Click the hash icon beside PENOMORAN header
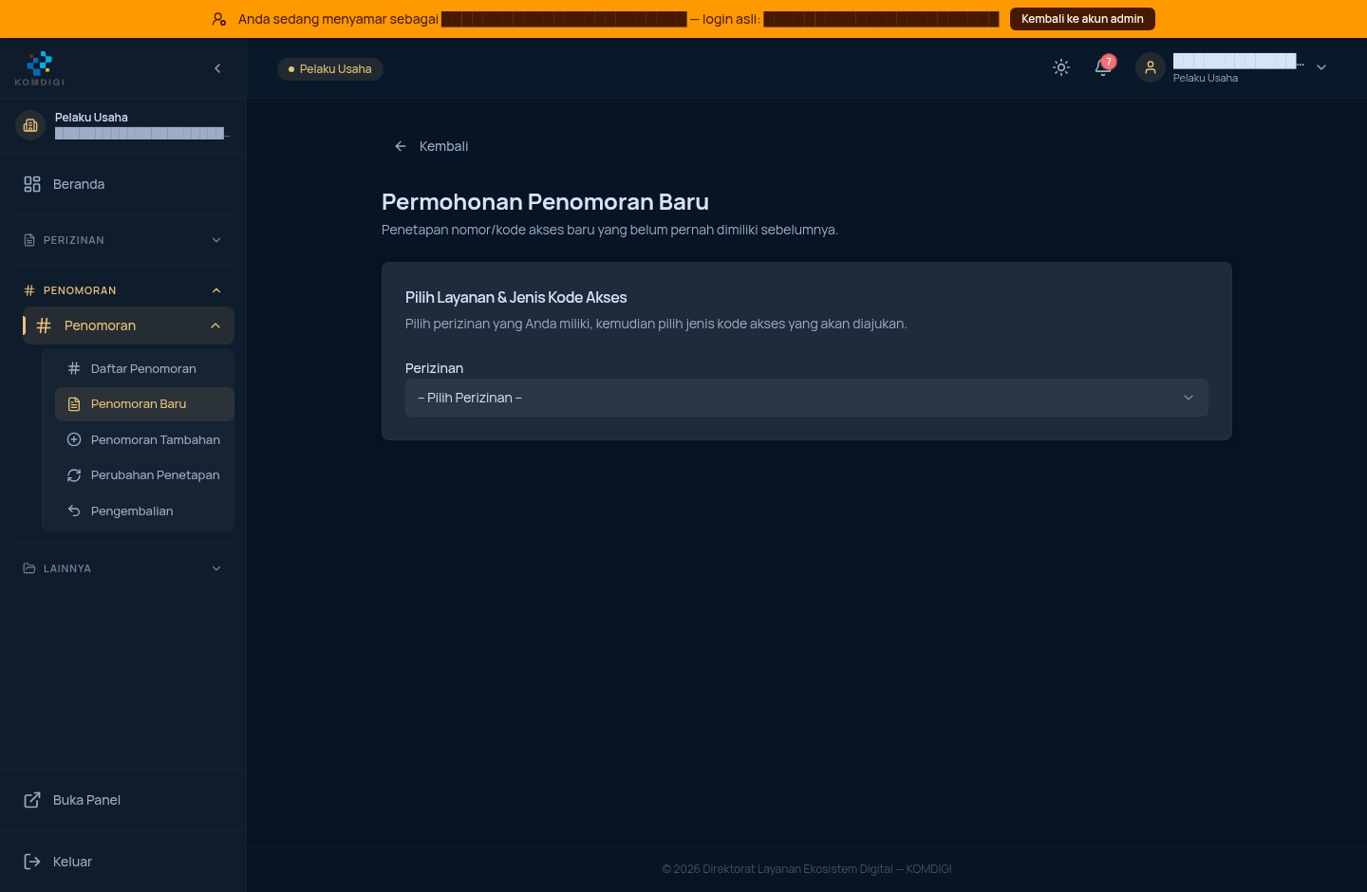 (x=29, y=290)
